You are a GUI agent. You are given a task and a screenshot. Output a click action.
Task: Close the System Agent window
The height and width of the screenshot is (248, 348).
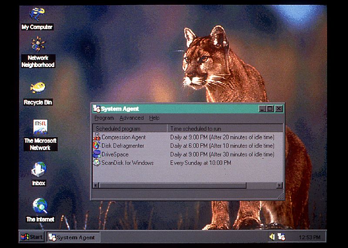[278, 109]
